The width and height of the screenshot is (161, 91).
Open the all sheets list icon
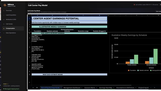(x=37, y=88)
